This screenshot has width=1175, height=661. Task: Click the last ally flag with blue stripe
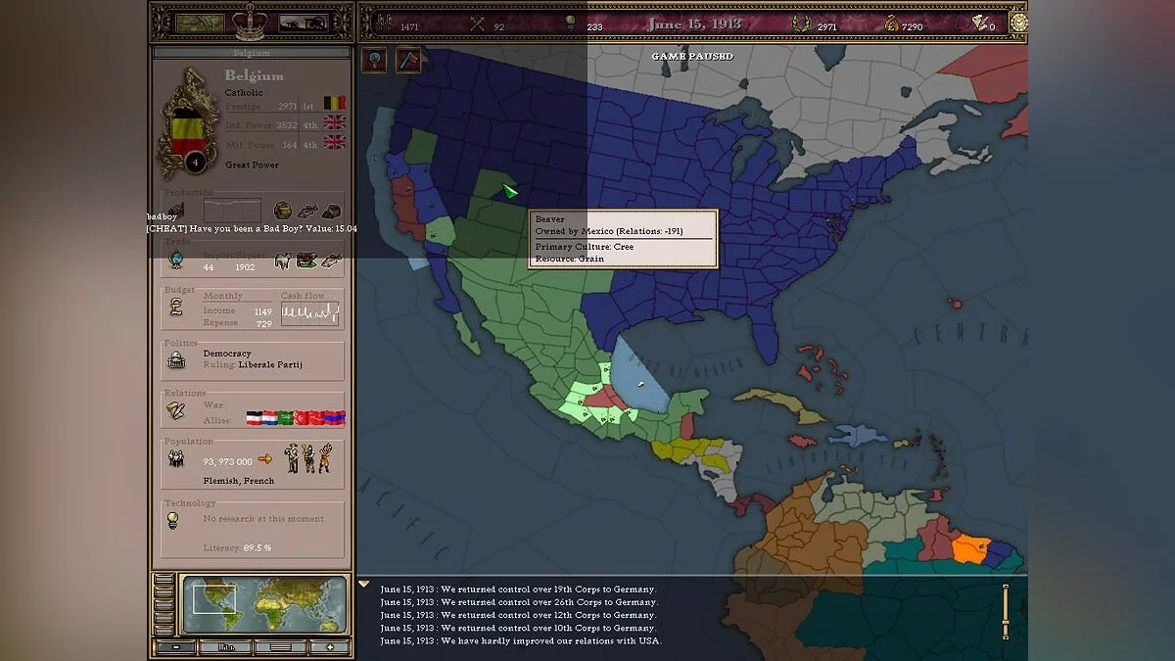[335, 418]
